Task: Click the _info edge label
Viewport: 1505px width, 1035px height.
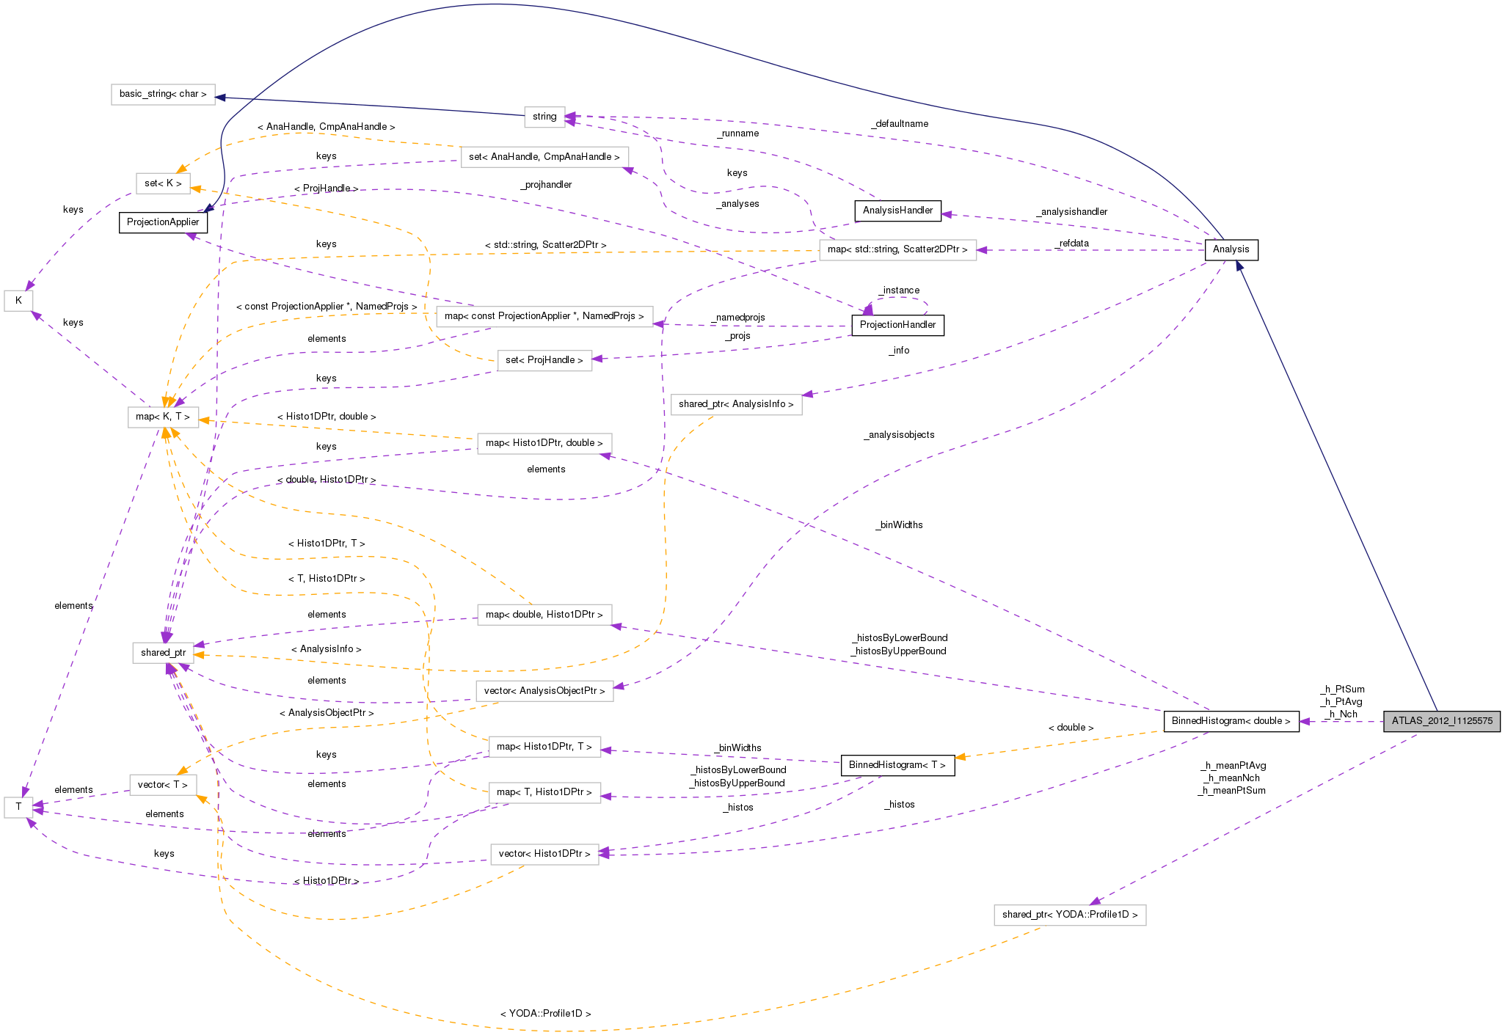Action: [899, 351]
